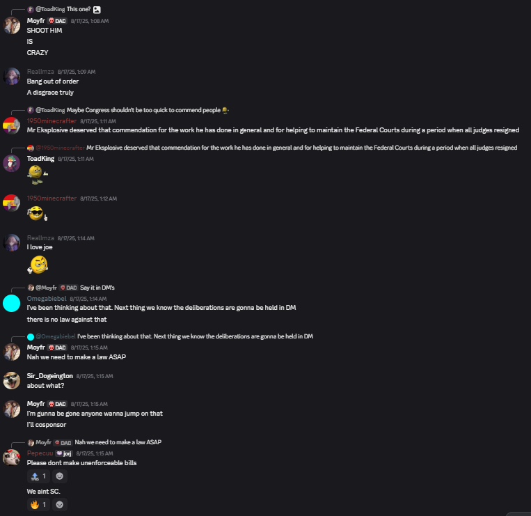Open Omegabiebel's cyan circle avatar
The height and width of the screenshot is (516, 531).
click(x=12, y=303)
